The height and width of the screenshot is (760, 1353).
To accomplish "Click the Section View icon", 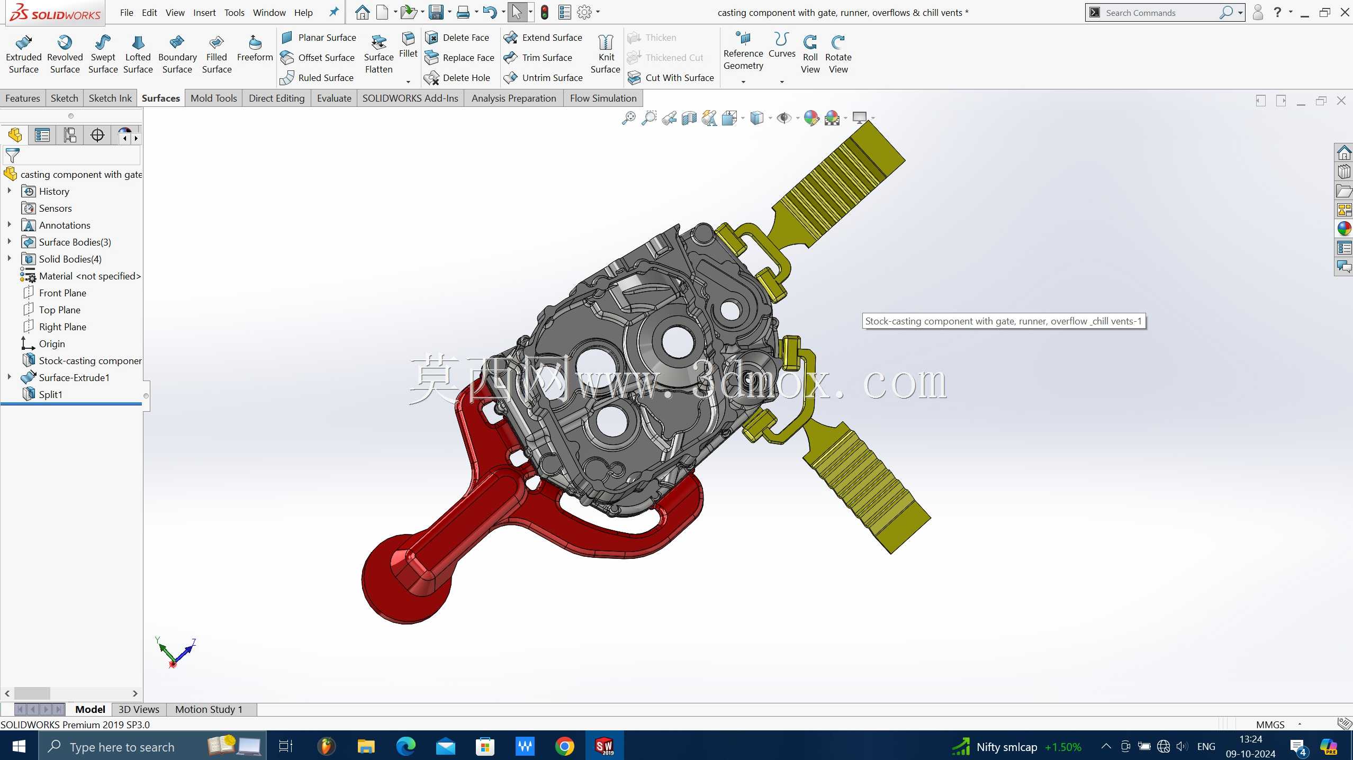I will pos(689,118).
